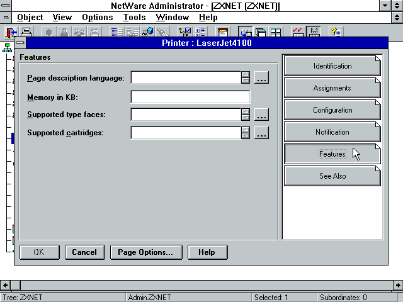Open the document control menu beside Object
Viewport: 403px width, 302px height.
(x=6, y=18)
